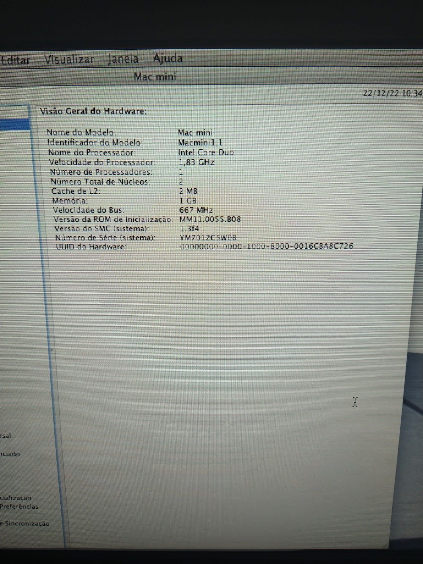This screenshot has height=564, width=423.
Task: Click the Velocidade do Bus label
Action: click(x=89, y=210)
